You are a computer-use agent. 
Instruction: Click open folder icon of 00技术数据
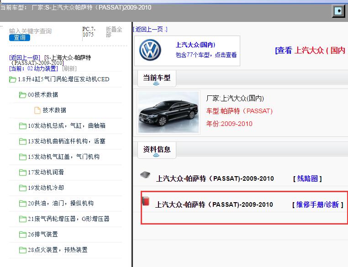pyautogui.click(x=22, y=95)
